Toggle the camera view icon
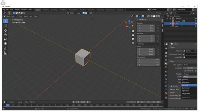 pos(133,39)
